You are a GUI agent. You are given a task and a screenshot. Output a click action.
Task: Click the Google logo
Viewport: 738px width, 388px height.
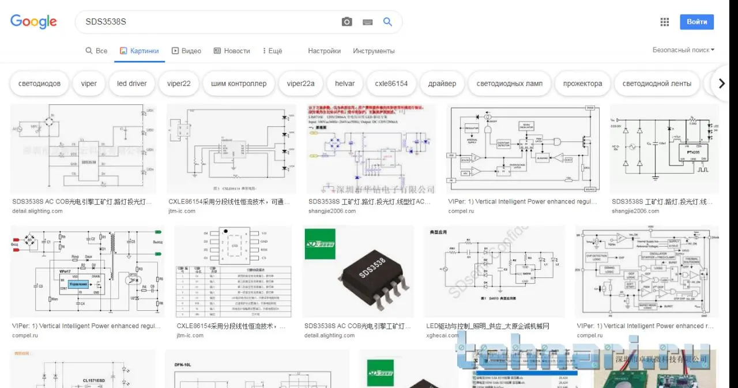pyautogui.click(x=33, y=22)
